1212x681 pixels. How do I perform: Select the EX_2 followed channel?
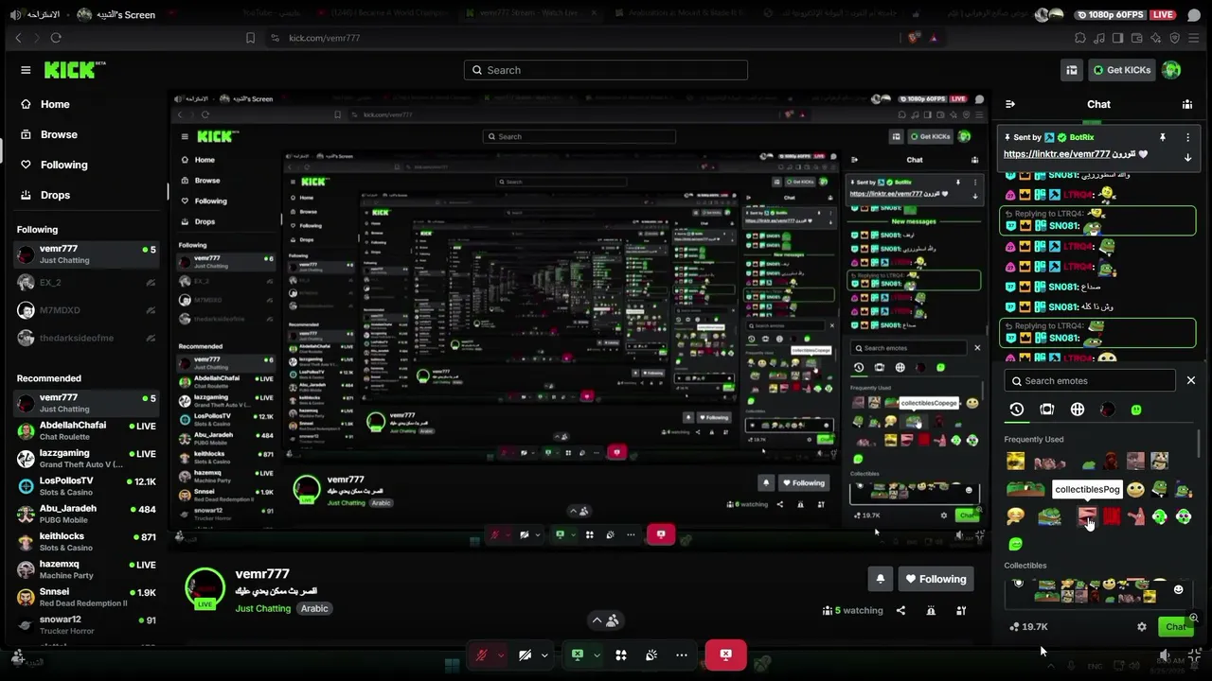[x=85, y=282]
